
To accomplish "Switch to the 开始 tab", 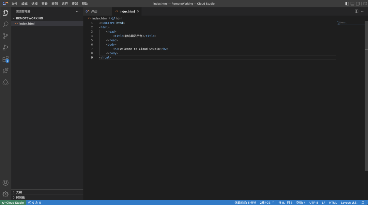I will point(98,11).
